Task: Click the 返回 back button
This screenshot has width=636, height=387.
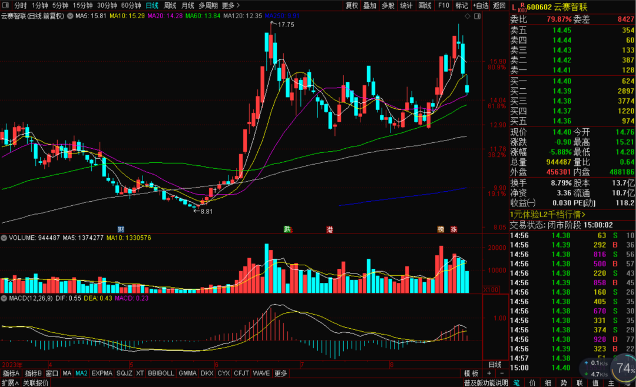Action: (499, 6)
